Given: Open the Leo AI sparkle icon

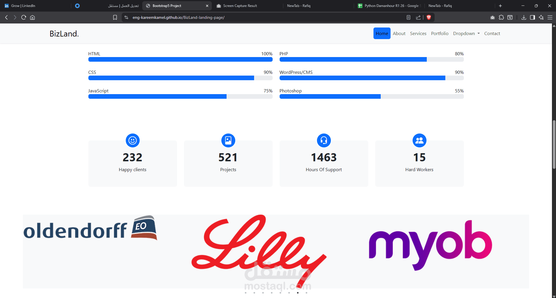Looking at the screenshot, I should click(541, 17).
